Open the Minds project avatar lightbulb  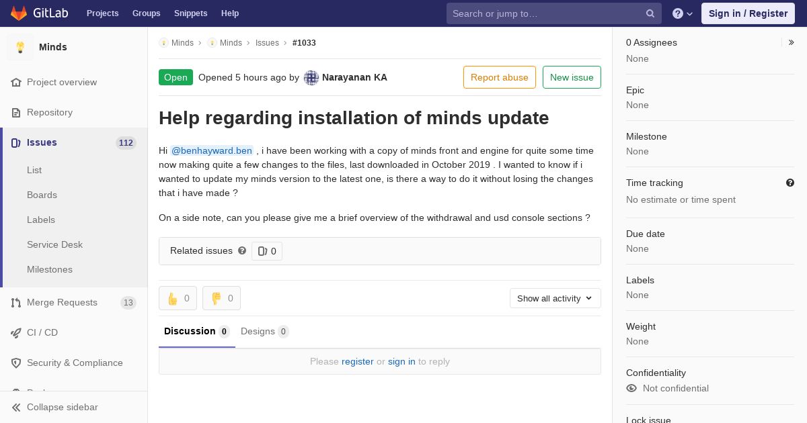(x=20, y=47)
